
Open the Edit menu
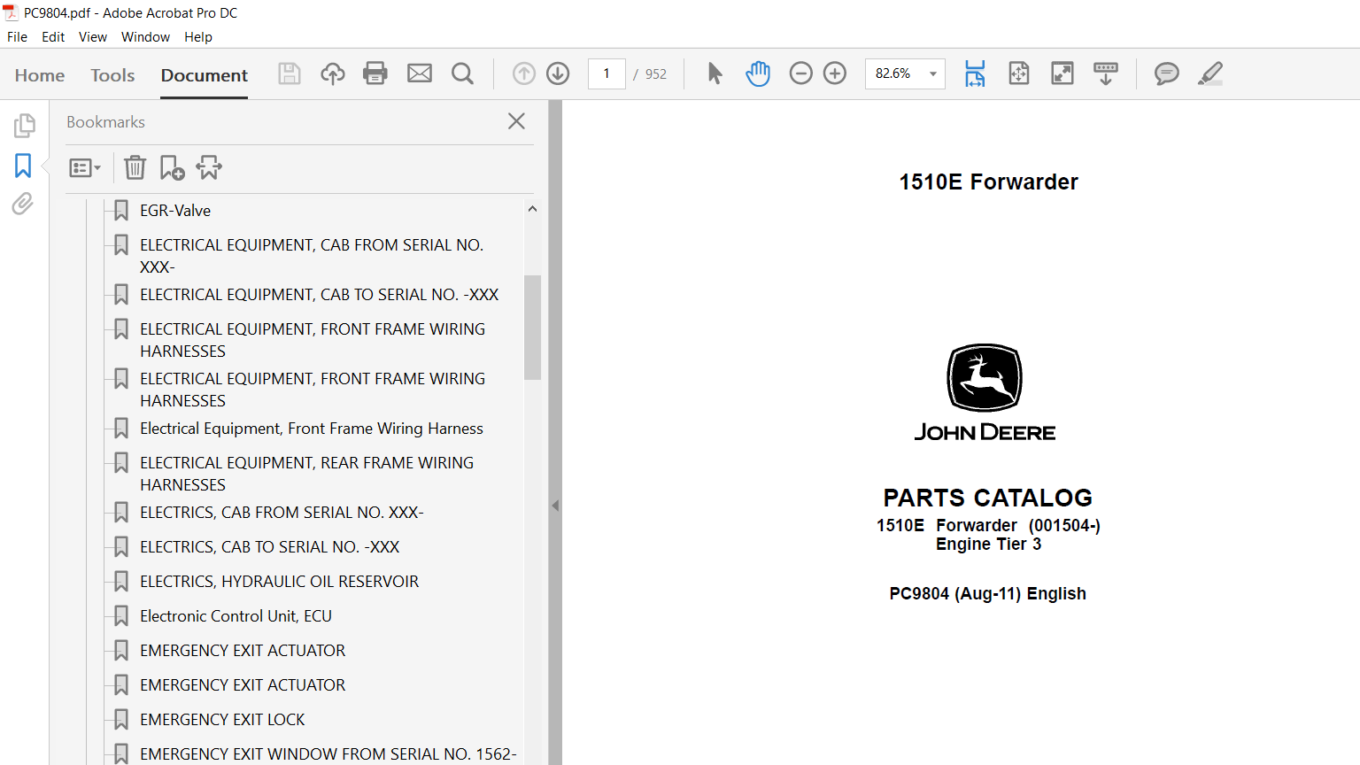pyautogui.click(x=53, y=37)
